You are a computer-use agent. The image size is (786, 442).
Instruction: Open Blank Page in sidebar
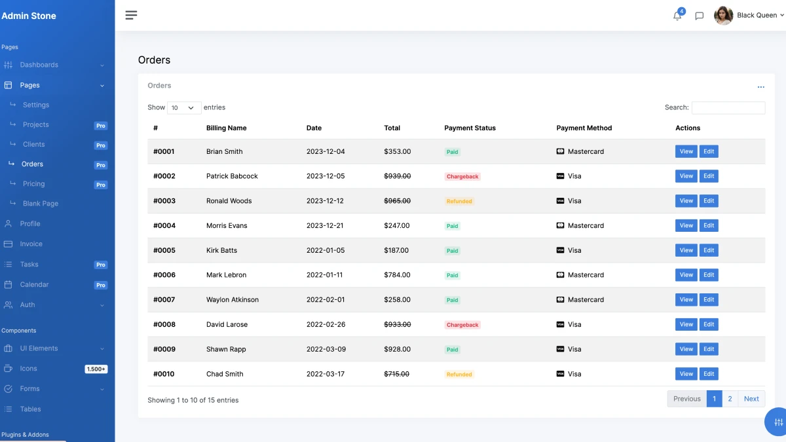[41, 204]
